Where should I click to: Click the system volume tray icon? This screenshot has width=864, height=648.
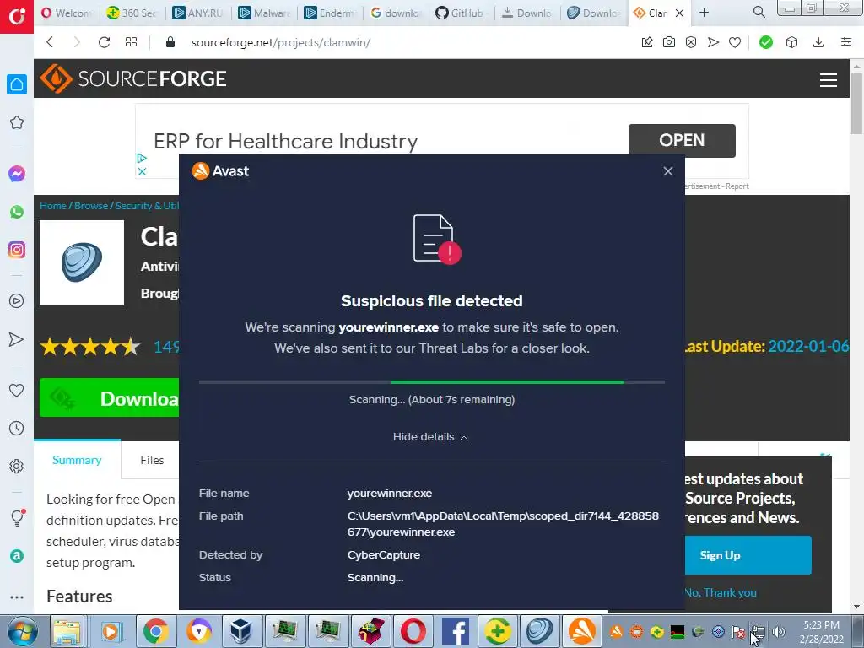(779, 632)
